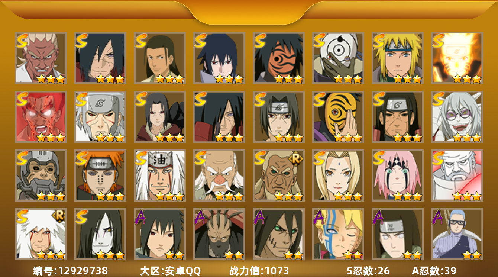Click the white-haired ninja with 油 headband
The width and height of the screenshot is (498, 277).
tap(159, 175)
